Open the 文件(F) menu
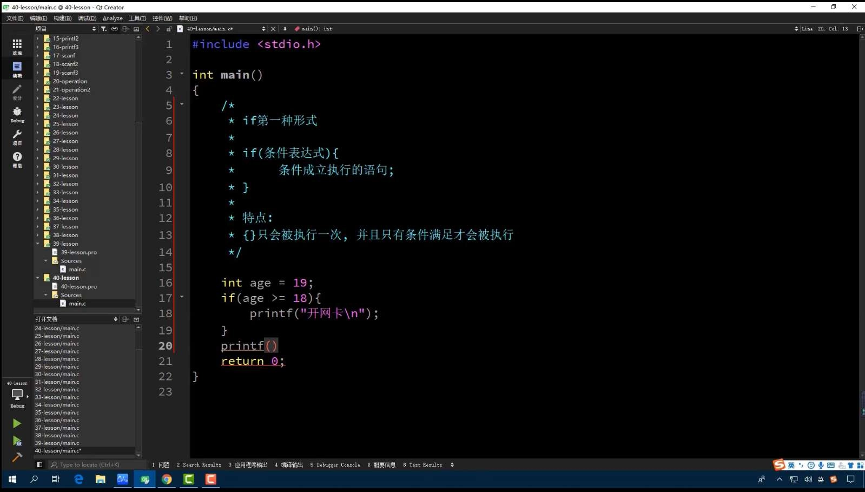 pyautogui.click(x=15, y=18)
